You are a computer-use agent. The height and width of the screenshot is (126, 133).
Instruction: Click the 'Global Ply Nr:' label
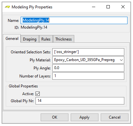click(22, 101)
